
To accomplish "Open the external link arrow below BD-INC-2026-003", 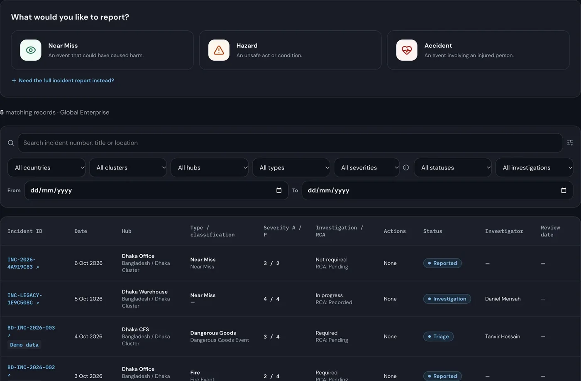I will [9, 335].
